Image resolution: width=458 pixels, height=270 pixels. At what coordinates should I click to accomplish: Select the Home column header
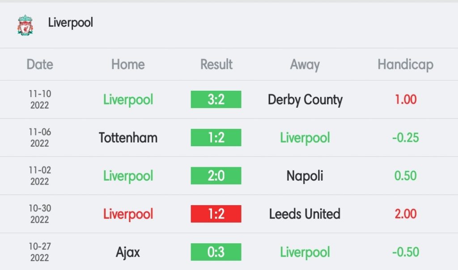pos(128,64)
